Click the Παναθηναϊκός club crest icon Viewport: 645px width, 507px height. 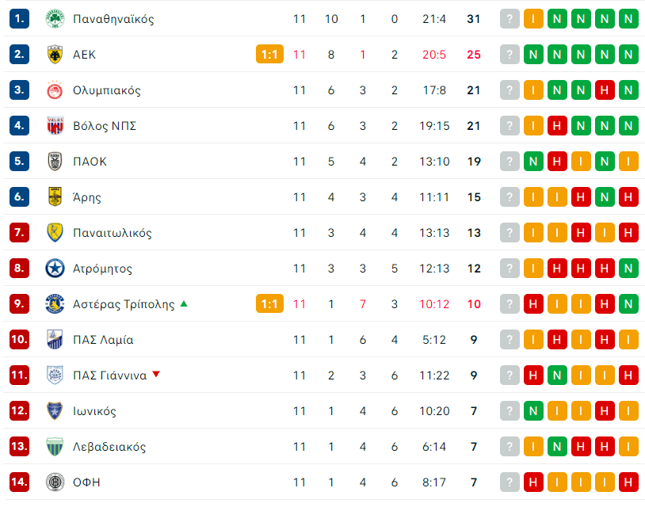tap(55, 19)
